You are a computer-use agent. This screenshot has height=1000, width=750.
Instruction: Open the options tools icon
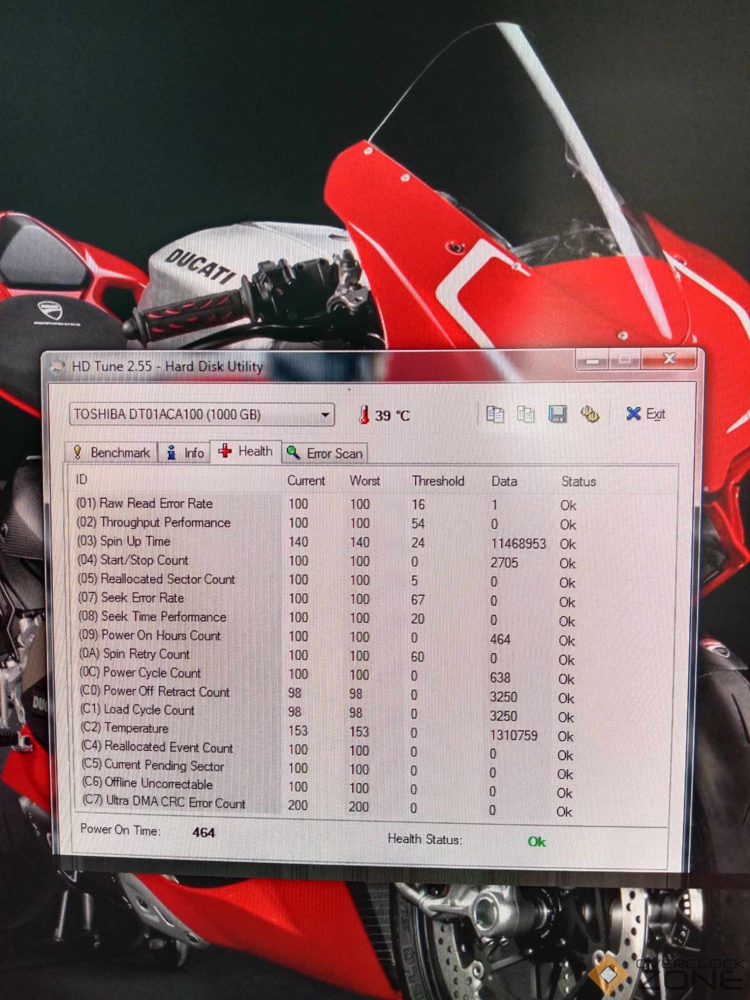pos(590,414)
